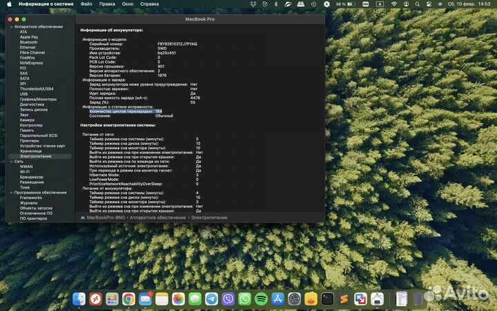This screenshot has height=311, width=497.
Task: Click the Полная емкость заряда row
Action: (144, 97)
